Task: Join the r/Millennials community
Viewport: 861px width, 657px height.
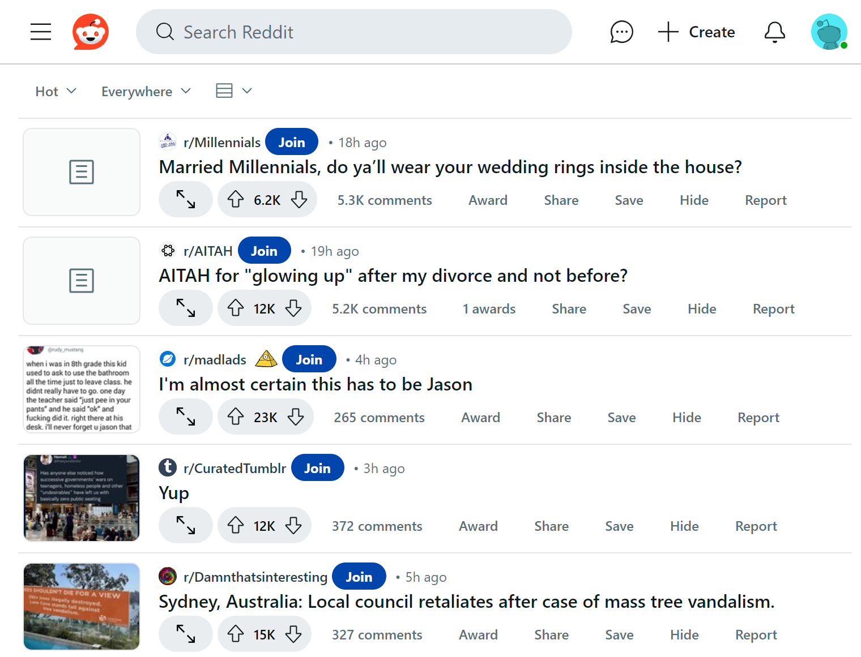Action: coord(291,142)
